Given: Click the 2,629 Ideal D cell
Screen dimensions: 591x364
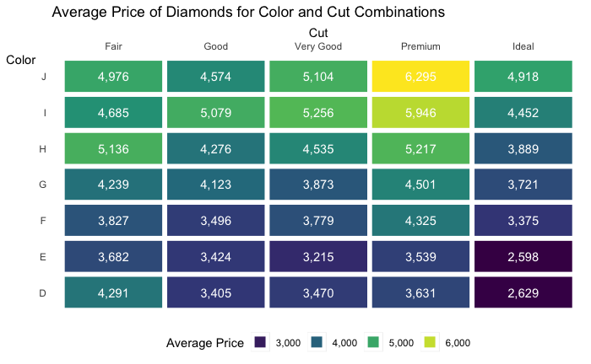Looking at the screenshot, I should coord(523,292).
